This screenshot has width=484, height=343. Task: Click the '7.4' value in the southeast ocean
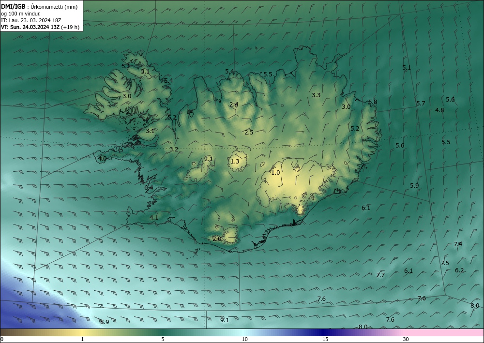click(458, 244)
